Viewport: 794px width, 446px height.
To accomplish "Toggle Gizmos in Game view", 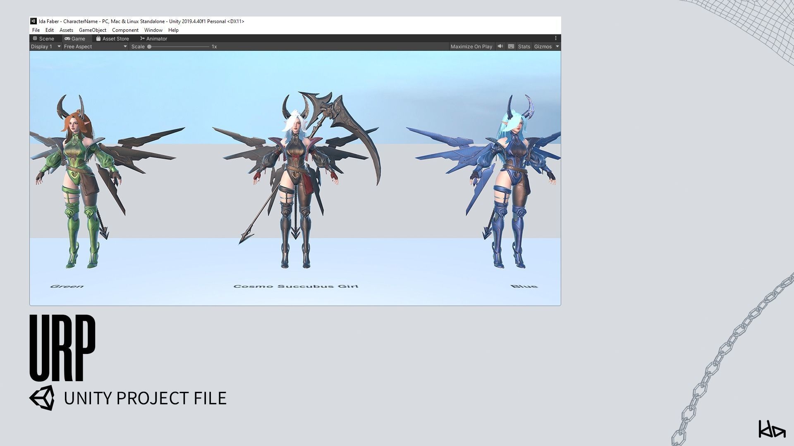I will pyautogui.click(x=543, y=47).
